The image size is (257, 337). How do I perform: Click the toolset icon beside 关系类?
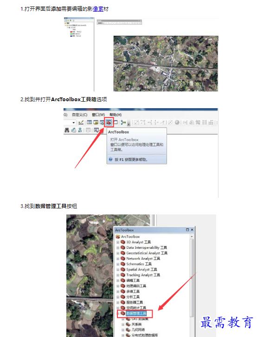click(x=128, y=324)
